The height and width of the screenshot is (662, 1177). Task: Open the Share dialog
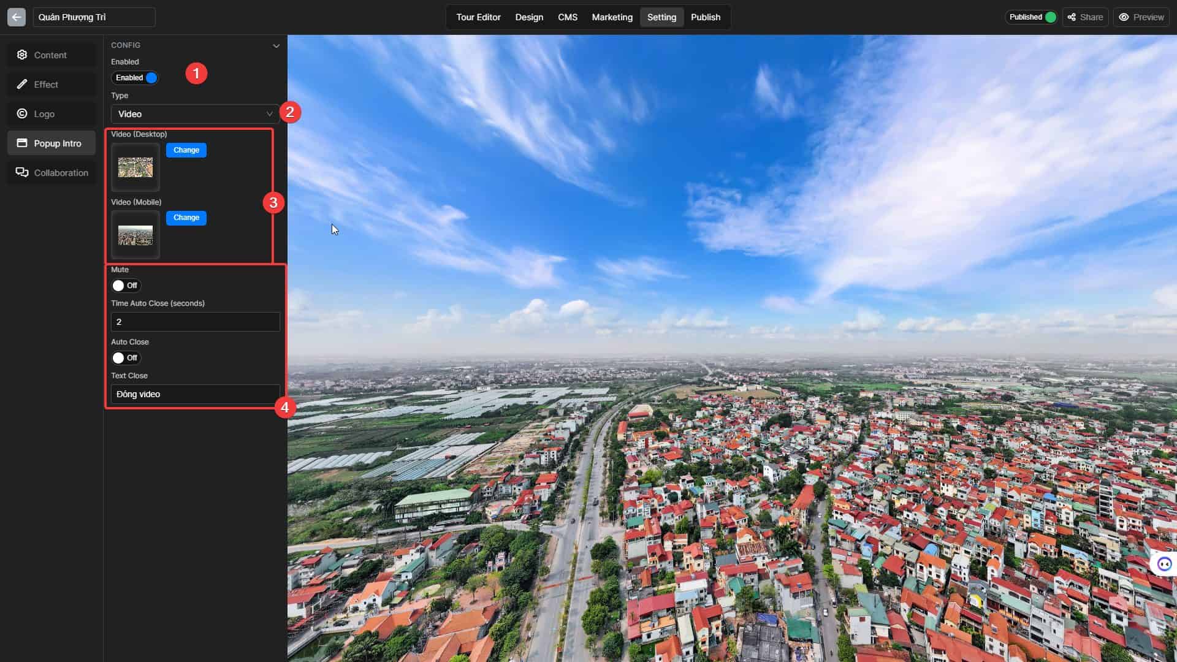click(x=1085, y=17)
